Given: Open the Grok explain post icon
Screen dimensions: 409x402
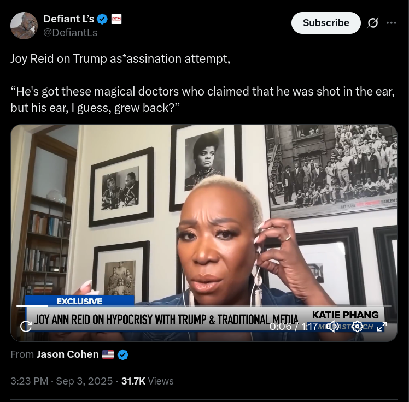Looking at the screenshot, I should point(372,23).
